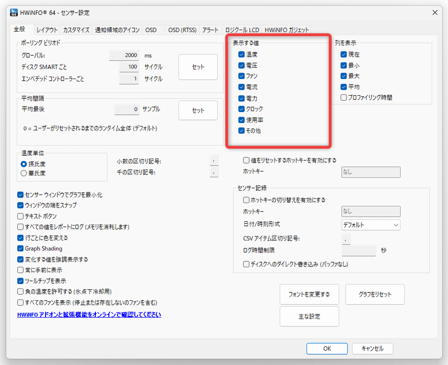448x365 pixels.
Task: Click the 千の区切り記号 field
Action: coord(214,172)
